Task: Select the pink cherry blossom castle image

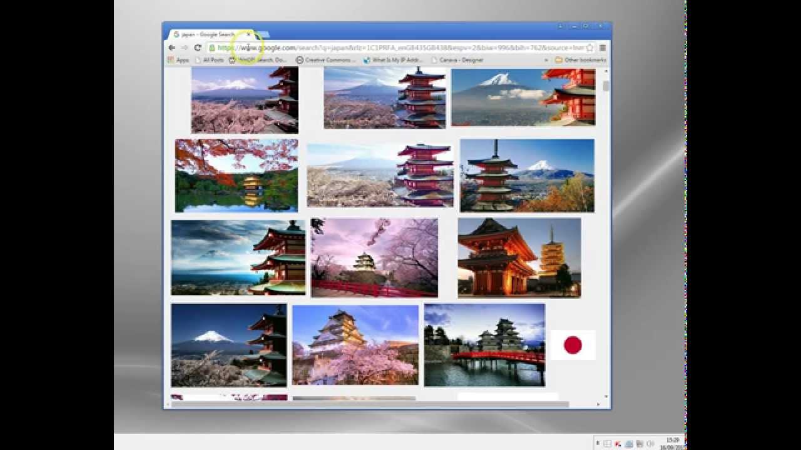Action: (x=374, y=257)
